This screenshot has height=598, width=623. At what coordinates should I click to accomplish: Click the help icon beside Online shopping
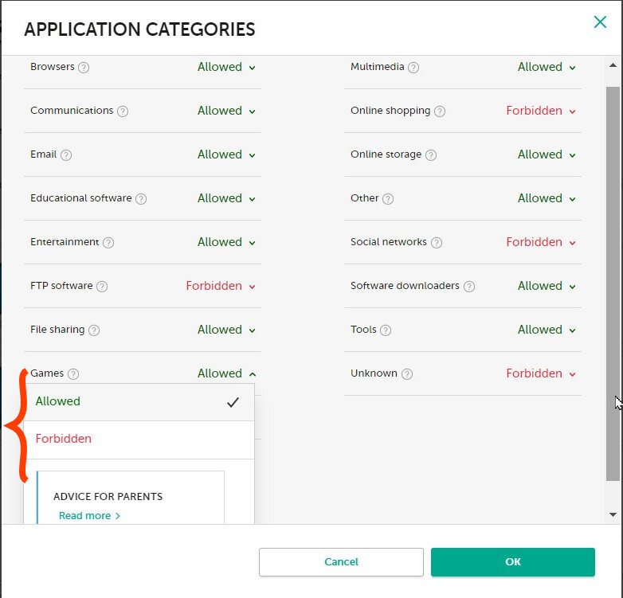pyautogui.click(x=440, y=111)
